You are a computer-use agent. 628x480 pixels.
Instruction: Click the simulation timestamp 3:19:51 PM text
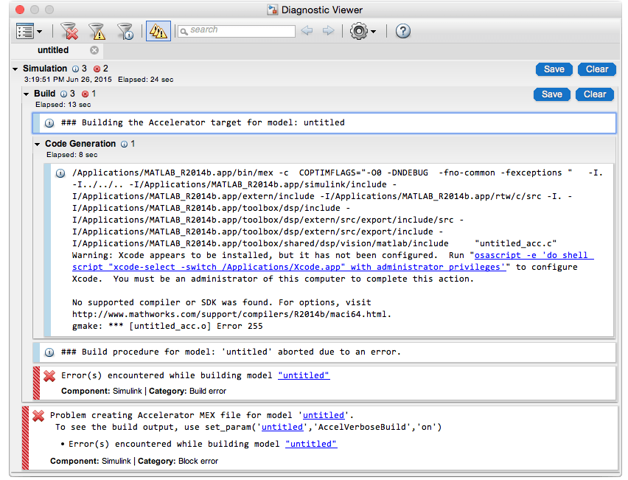tap(68, 80)
